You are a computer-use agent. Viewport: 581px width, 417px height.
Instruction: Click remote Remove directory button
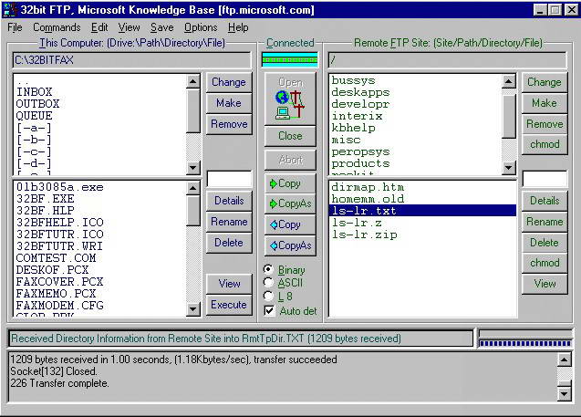point(545,124)
